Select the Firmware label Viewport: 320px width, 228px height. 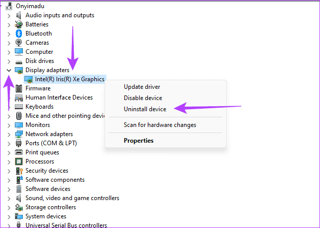pyautogui.click(x=38, y=88)
